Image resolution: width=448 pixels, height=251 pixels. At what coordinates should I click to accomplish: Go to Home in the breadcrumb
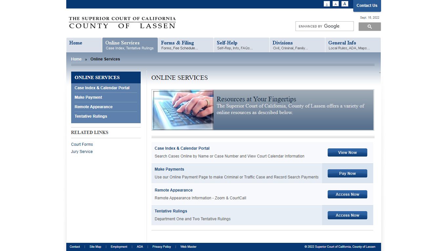(x=76, y=59)
